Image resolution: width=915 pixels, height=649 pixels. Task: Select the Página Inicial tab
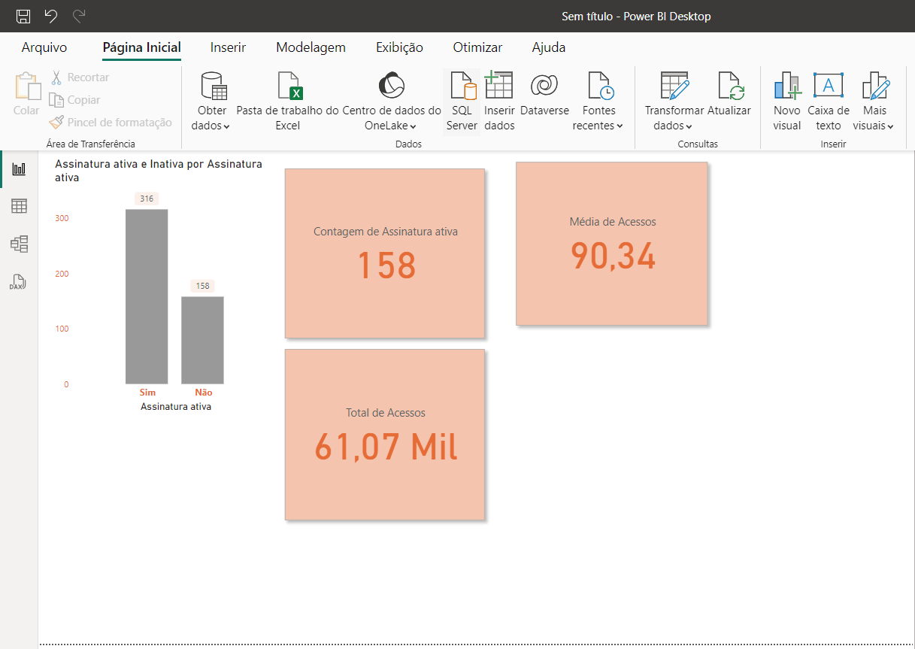tap(142, 47)
